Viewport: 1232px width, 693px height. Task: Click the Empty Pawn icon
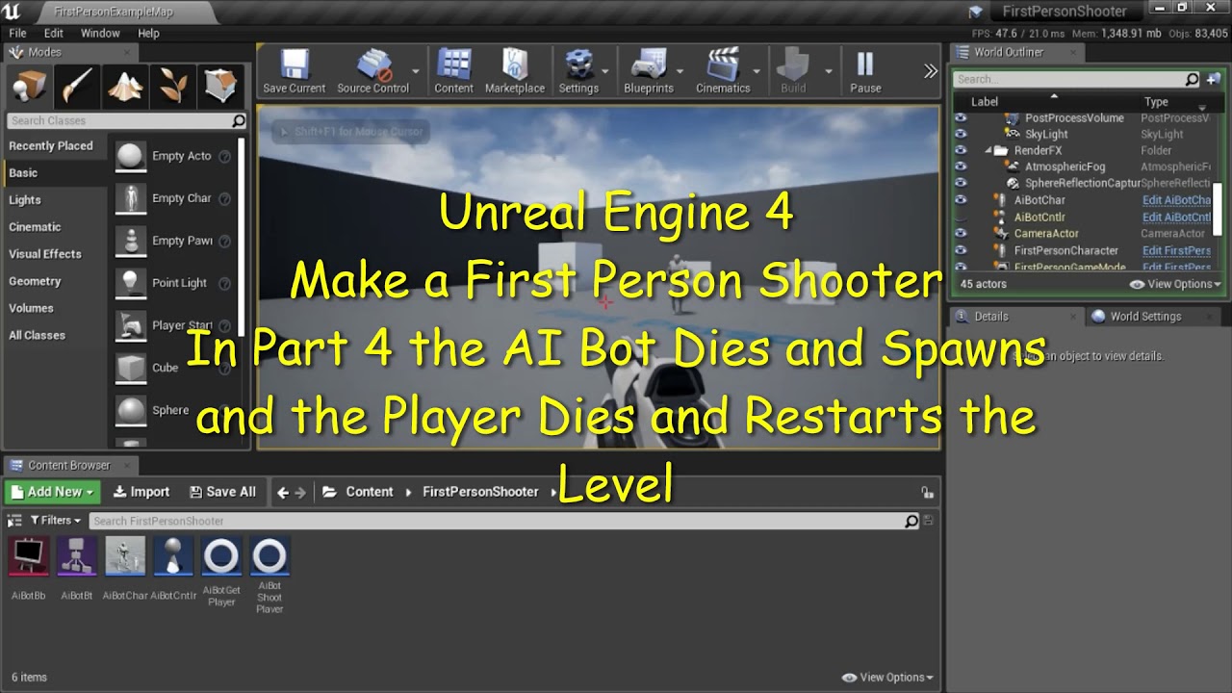coord(130,241)
